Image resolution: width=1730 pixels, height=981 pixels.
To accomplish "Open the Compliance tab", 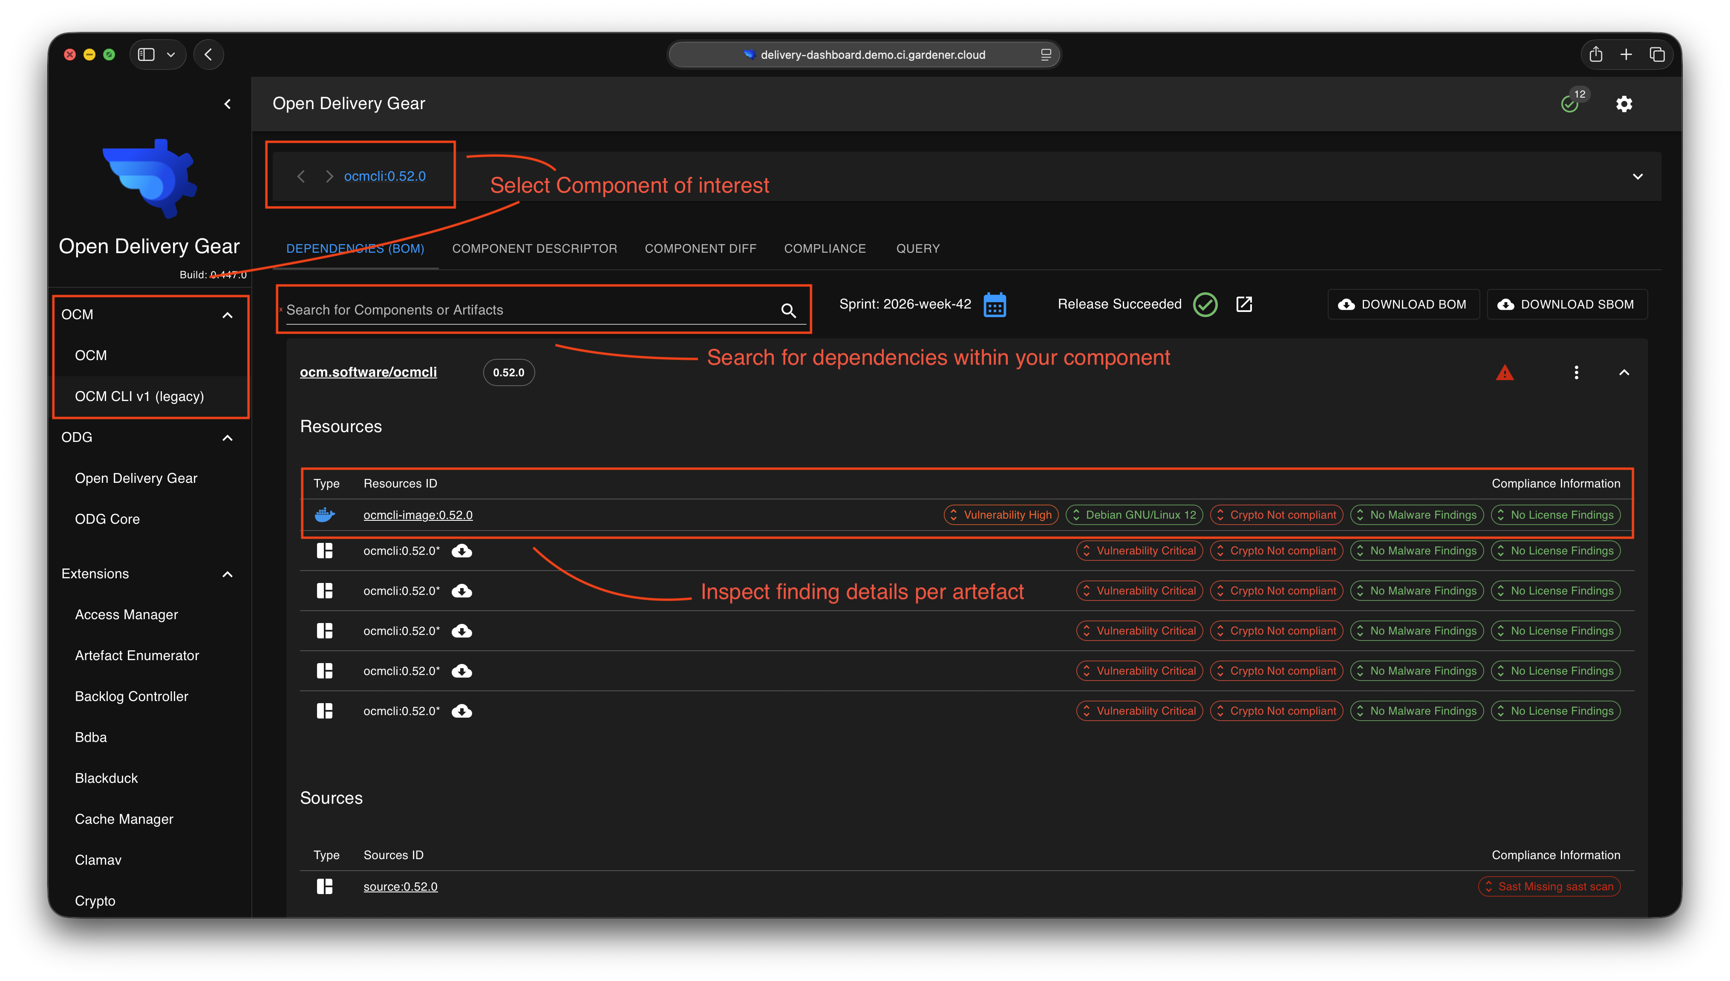I will (x=825, y=248).
